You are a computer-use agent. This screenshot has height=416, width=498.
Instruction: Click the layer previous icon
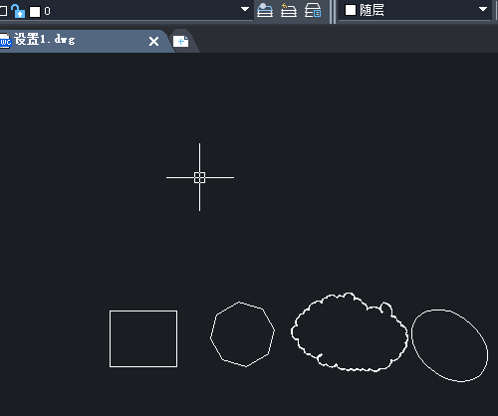click(289, 10)
